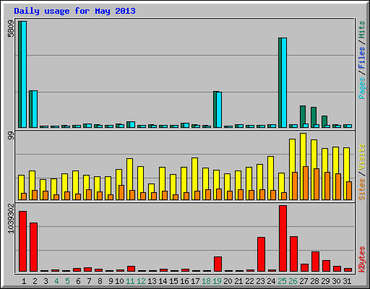Click green day 4 label
This screenshot has height=289, width=370.
point(56,281)
